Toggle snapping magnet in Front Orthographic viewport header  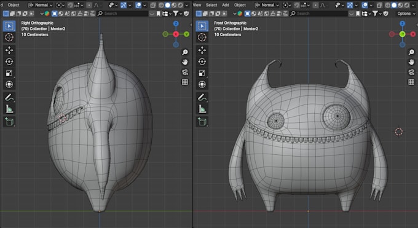click(x=296, y=6)
